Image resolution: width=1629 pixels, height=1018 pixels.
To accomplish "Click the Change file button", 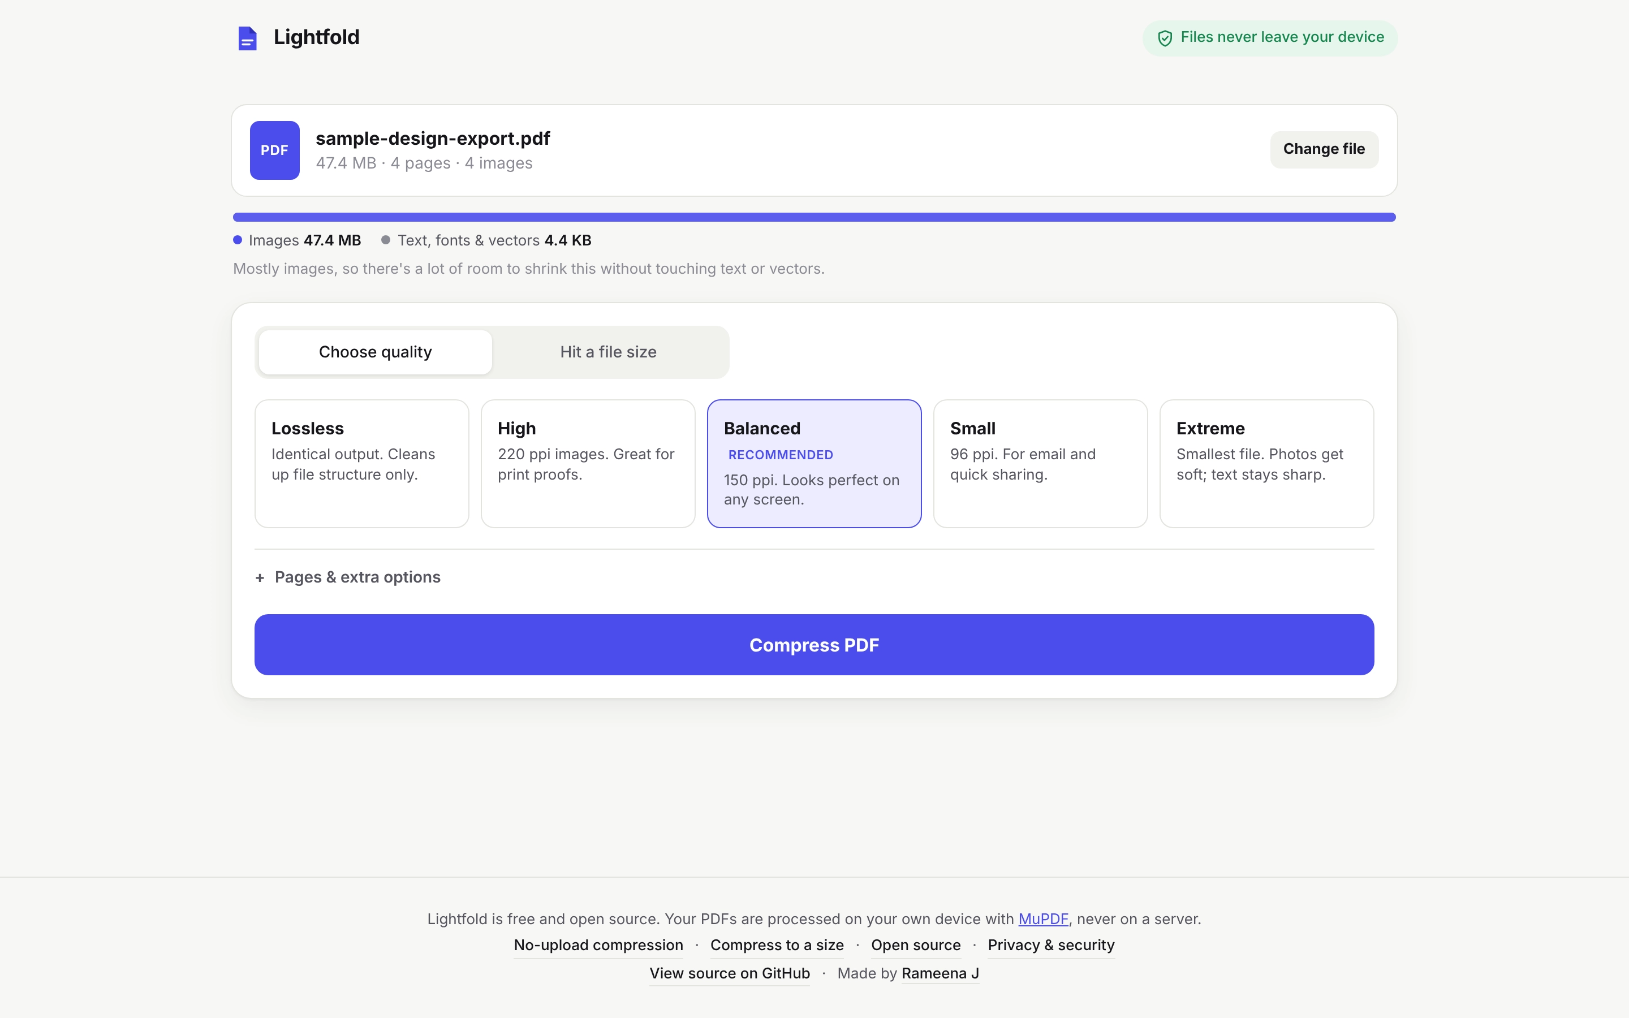I will pos(1324,149).
